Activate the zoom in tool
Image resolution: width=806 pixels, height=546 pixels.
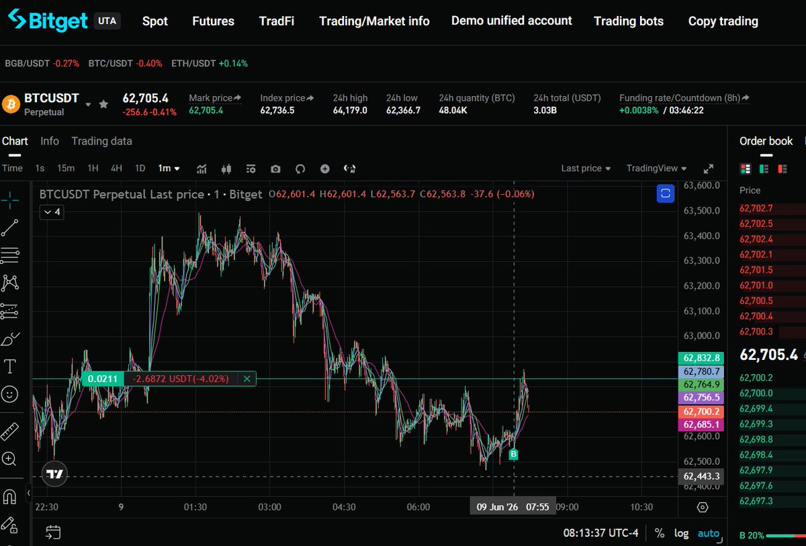(x=10, y=459)
